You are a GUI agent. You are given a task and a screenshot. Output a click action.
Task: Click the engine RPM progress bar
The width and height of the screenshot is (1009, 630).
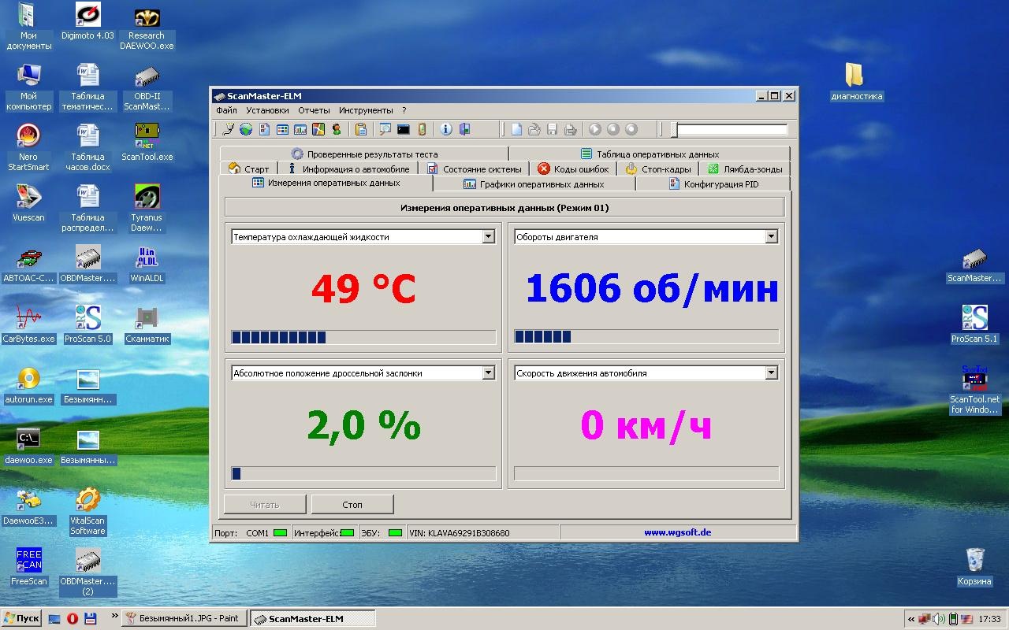click(646, 337)
